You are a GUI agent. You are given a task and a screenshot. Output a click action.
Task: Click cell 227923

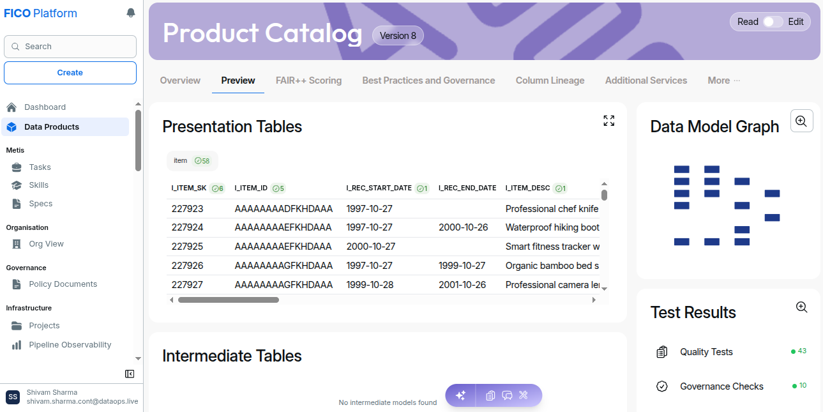(188, 209)
